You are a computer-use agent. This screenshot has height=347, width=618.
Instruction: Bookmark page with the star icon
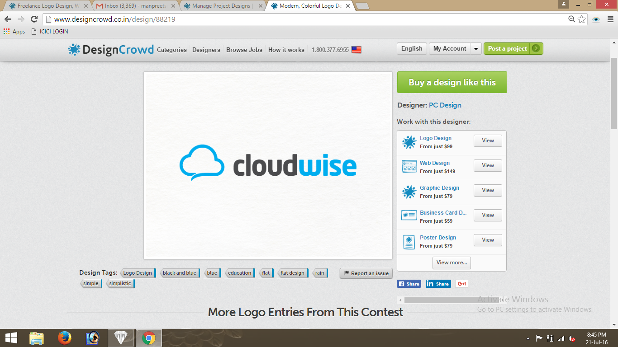coord(582,19)
